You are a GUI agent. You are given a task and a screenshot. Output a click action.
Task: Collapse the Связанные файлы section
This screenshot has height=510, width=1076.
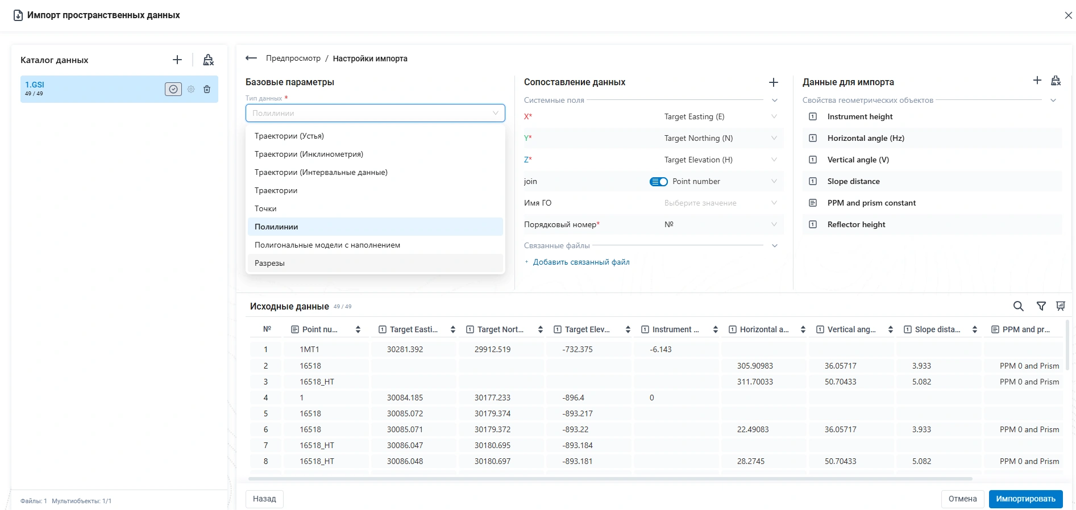click(x=774, y=246)
